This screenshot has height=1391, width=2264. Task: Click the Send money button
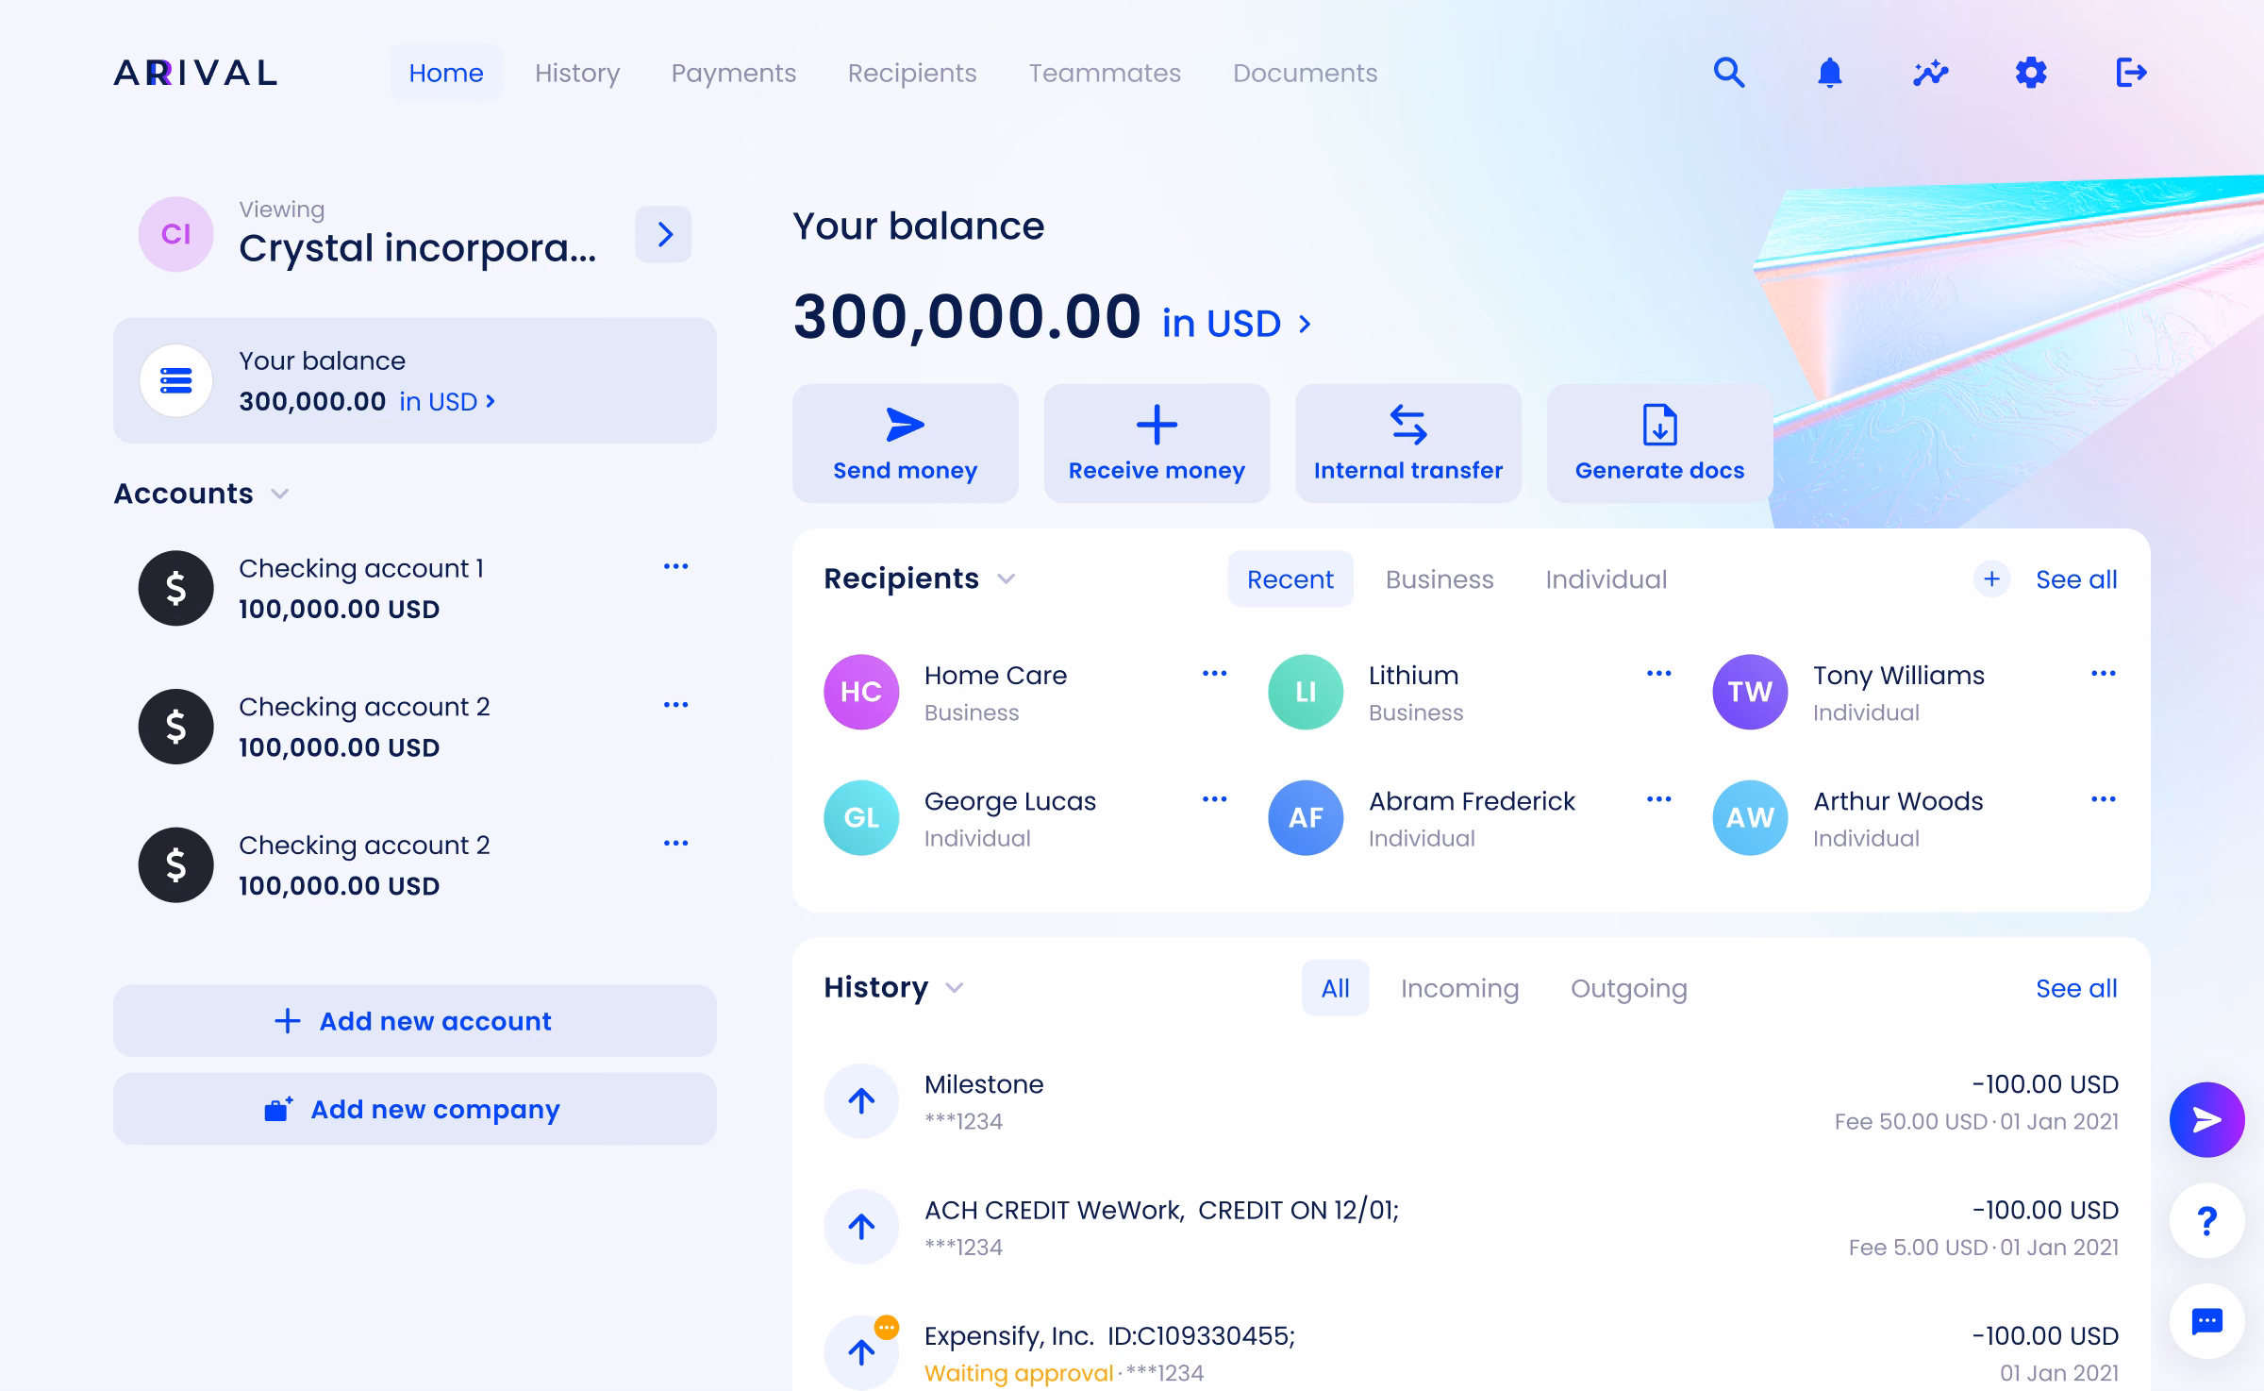906,444
